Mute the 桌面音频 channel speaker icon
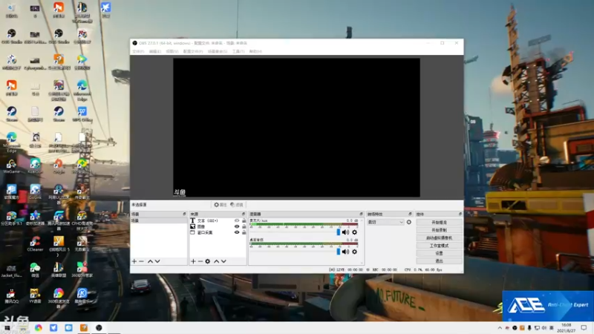 click(345, 252)
